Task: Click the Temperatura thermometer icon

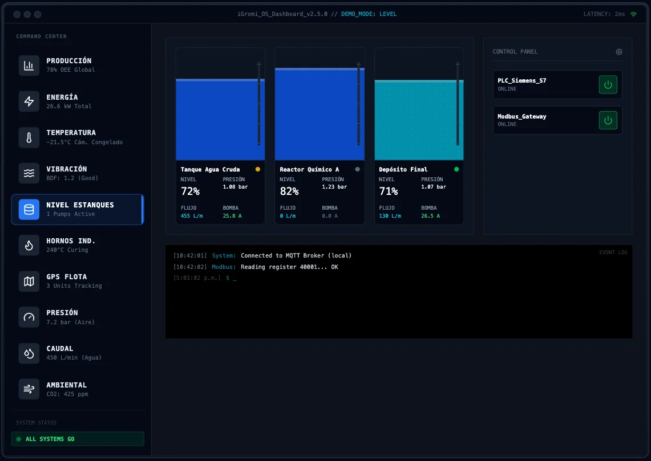Action: pyautogui.click(x=29, y=137)
